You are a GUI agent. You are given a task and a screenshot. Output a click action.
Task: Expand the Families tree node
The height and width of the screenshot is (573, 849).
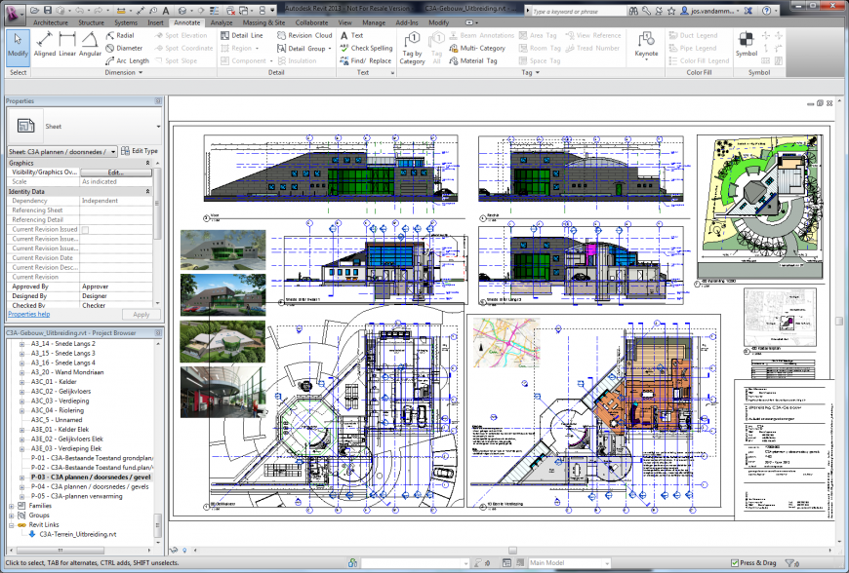click(11, 506)
